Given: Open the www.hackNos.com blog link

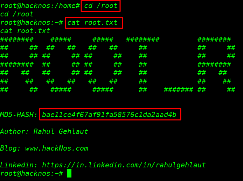Looking at the screenshot, I should 57,148.
